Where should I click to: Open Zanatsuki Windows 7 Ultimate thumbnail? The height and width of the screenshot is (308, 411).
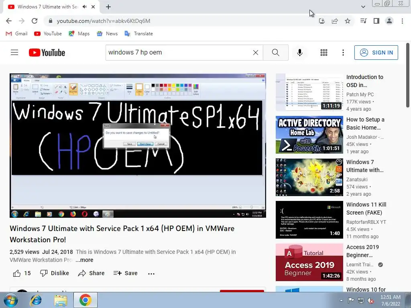(x=309, y=177)
